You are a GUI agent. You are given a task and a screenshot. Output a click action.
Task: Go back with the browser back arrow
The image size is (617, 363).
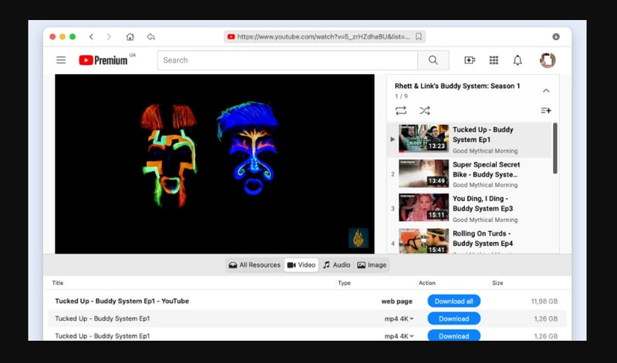[91, 36]
